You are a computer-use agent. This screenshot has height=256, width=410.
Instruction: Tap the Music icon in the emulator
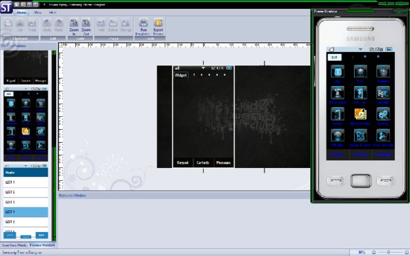360,71
